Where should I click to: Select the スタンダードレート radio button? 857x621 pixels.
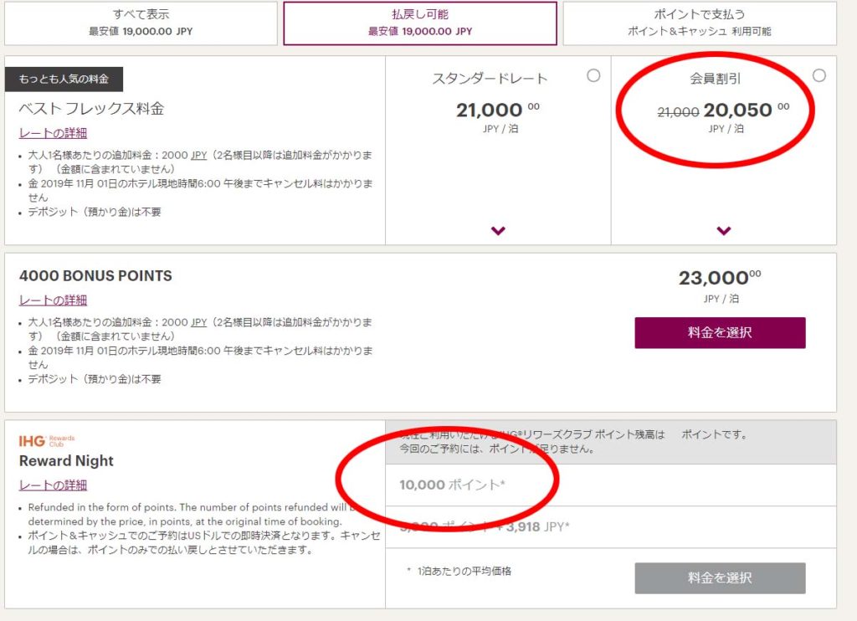(593, 75)
